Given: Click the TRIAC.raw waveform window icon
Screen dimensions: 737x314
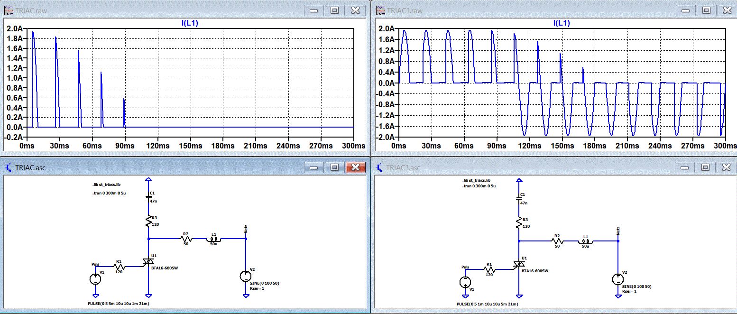Looking at the screenshot, I should tap(8, 10).
